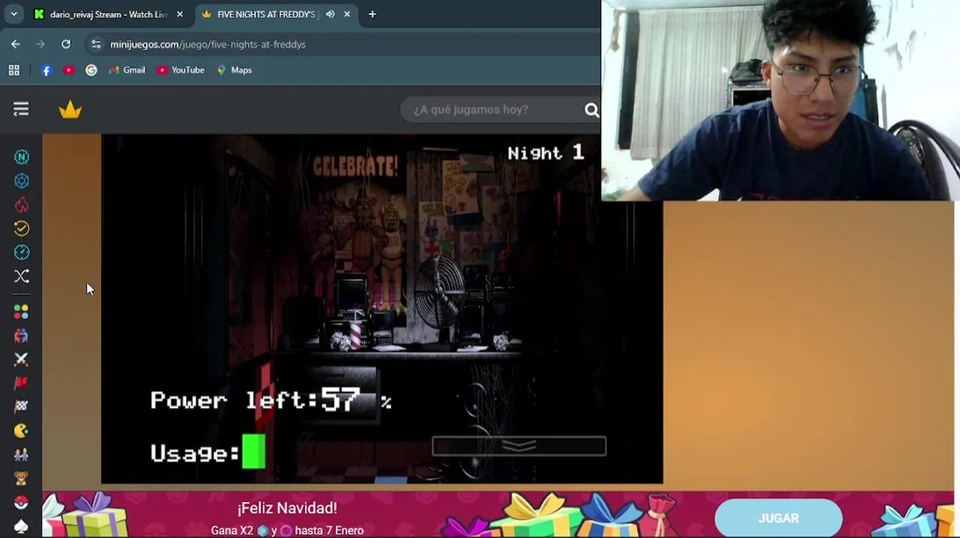
Task: Open the blue gear-shaped sidebar icon
Action: (x=22, y=181)
